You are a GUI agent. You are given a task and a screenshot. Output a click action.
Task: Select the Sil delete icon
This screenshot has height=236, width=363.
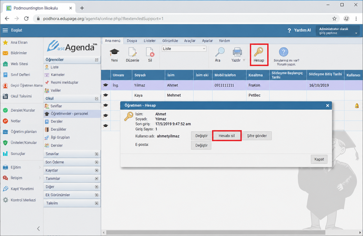(x=150, y=52)
